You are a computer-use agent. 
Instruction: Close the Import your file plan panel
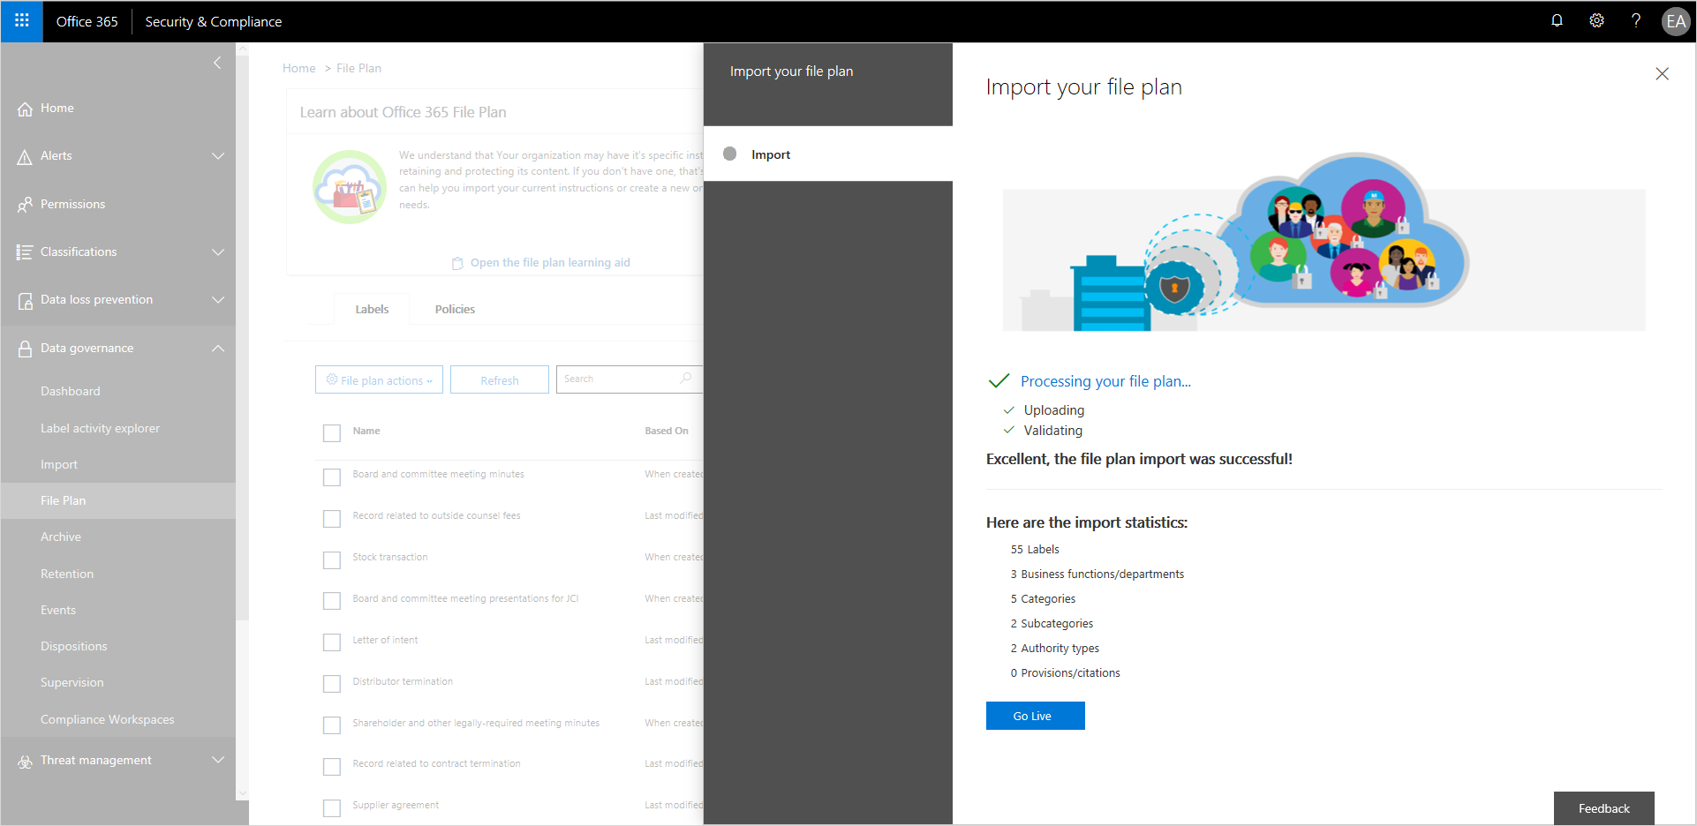pos(1662,74)
